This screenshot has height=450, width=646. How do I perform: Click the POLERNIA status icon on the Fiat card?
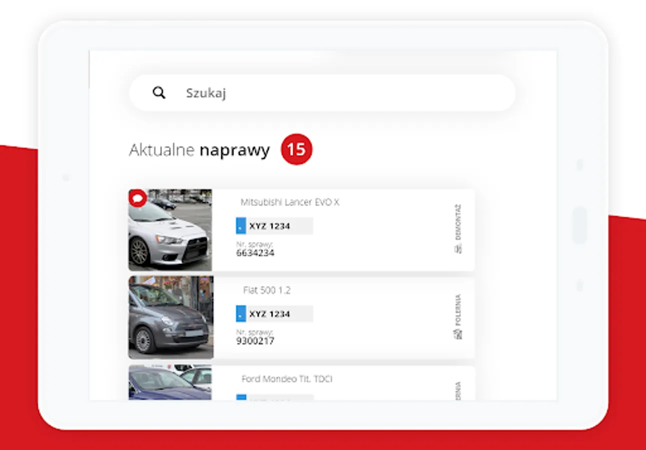click(458, 334)
